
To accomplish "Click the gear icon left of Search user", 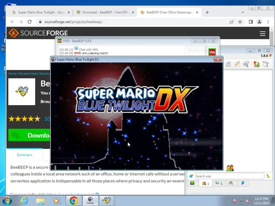I will tap(191, 176).
